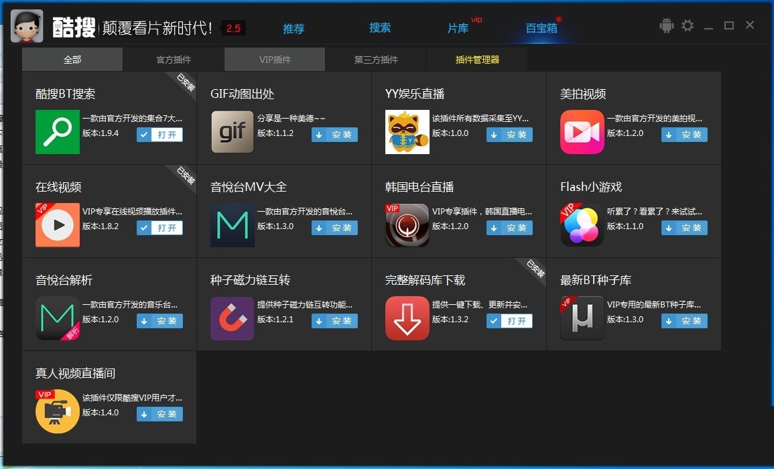This screenshot has width=774, height=469.
Task: Click the 音悦台MV大全 M logo icon
Action: (232, 225)
